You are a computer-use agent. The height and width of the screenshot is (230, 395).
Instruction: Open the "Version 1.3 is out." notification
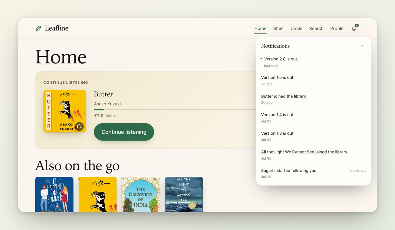314,136
